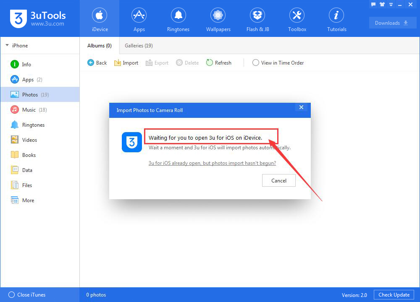The image size is (420, 302).
Task: Open the Apps store icon in top bar
Action: [x=139, y=15]
